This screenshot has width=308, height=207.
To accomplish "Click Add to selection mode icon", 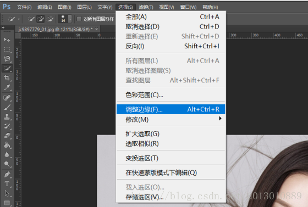I will pos(41,19).
